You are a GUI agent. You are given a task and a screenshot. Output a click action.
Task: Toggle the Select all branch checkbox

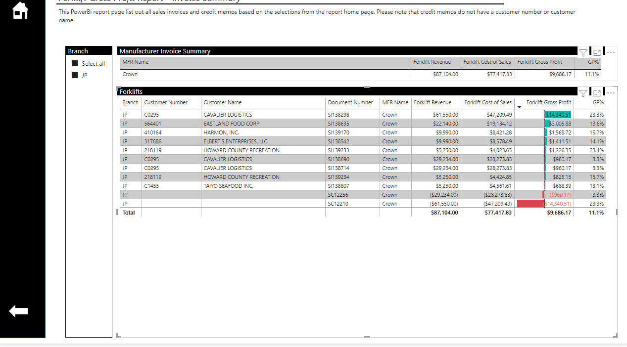(75, 63)
